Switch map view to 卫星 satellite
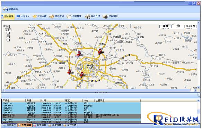The image size is (202, 129). [178, 26]
